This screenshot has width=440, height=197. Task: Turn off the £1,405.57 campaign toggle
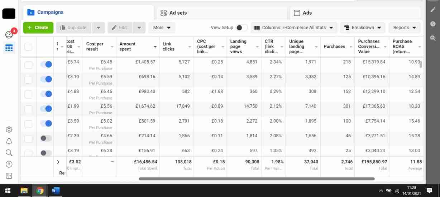click(46, 64)
